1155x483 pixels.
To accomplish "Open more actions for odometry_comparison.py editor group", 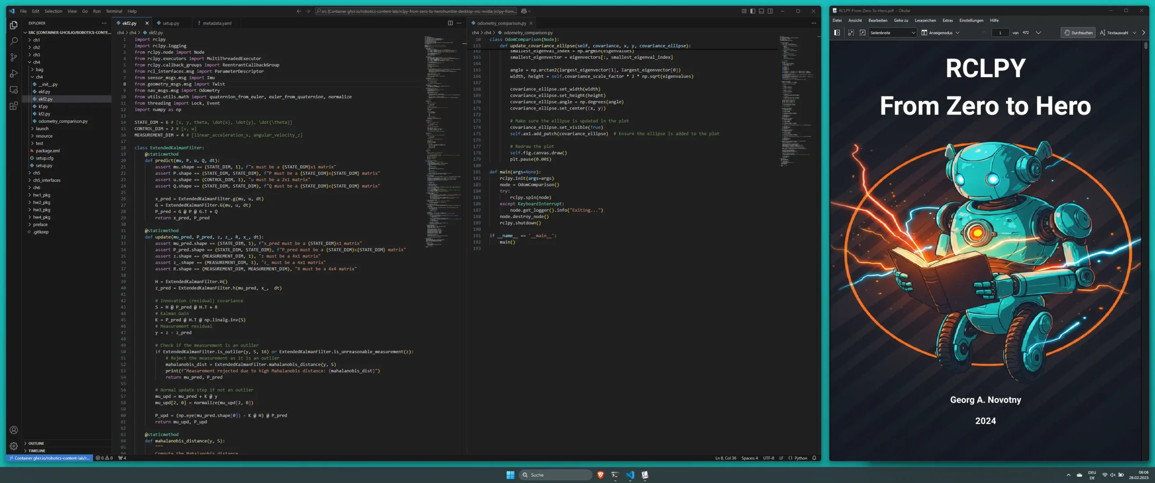I will pos(813,23).
